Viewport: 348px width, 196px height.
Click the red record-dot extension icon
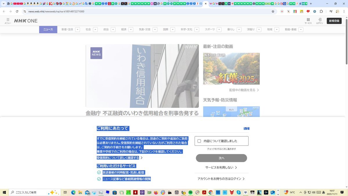click(282, 11)
